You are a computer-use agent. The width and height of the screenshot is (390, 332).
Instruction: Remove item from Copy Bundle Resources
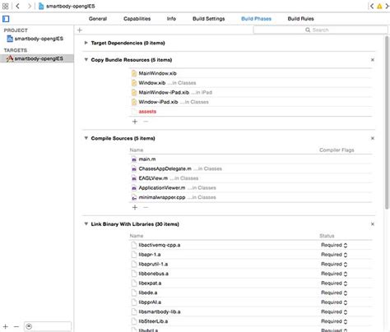coord(146,122)
